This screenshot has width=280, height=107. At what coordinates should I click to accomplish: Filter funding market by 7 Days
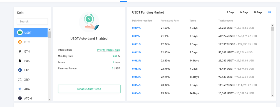[231, 12]
